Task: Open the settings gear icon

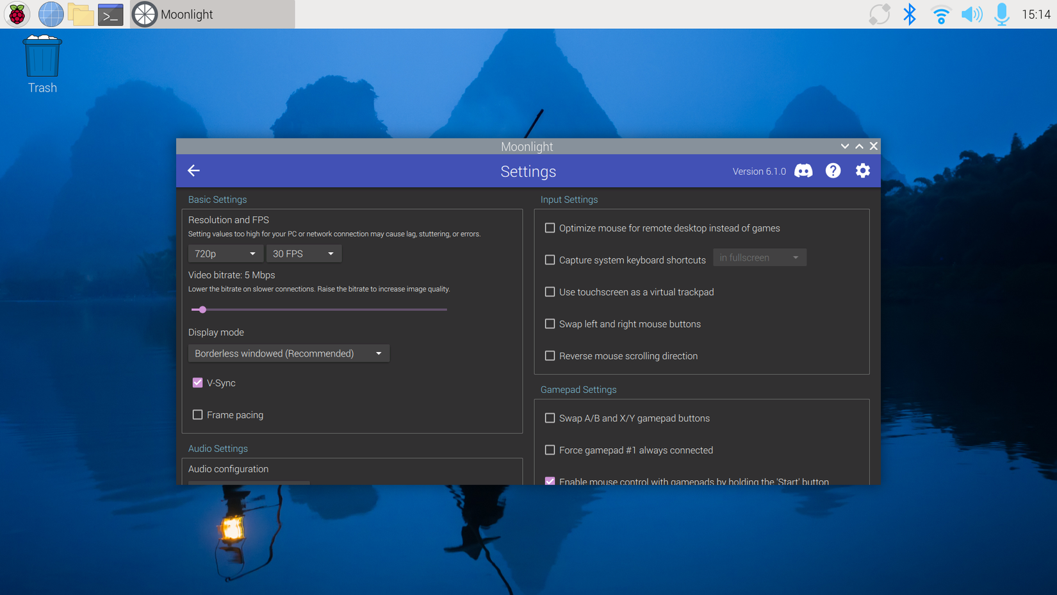Action: coord(862,171)
